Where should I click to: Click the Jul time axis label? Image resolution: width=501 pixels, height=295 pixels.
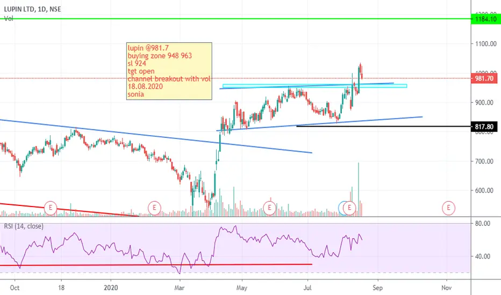(x=307, y=287)
